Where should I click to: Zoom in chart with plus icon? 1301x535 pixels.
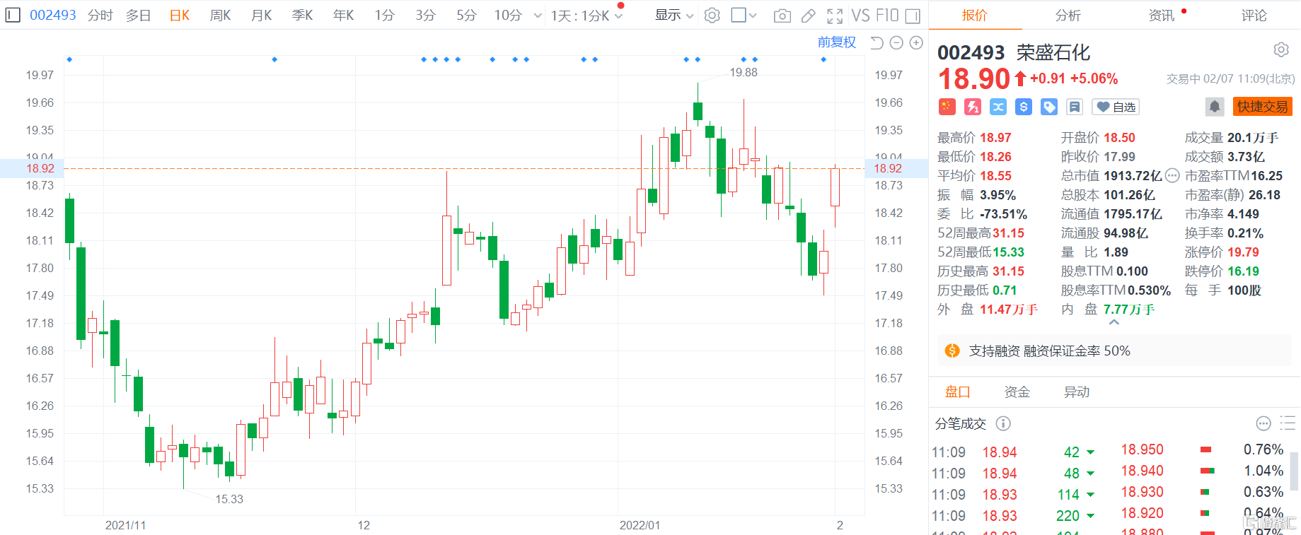tap(916, 43)
